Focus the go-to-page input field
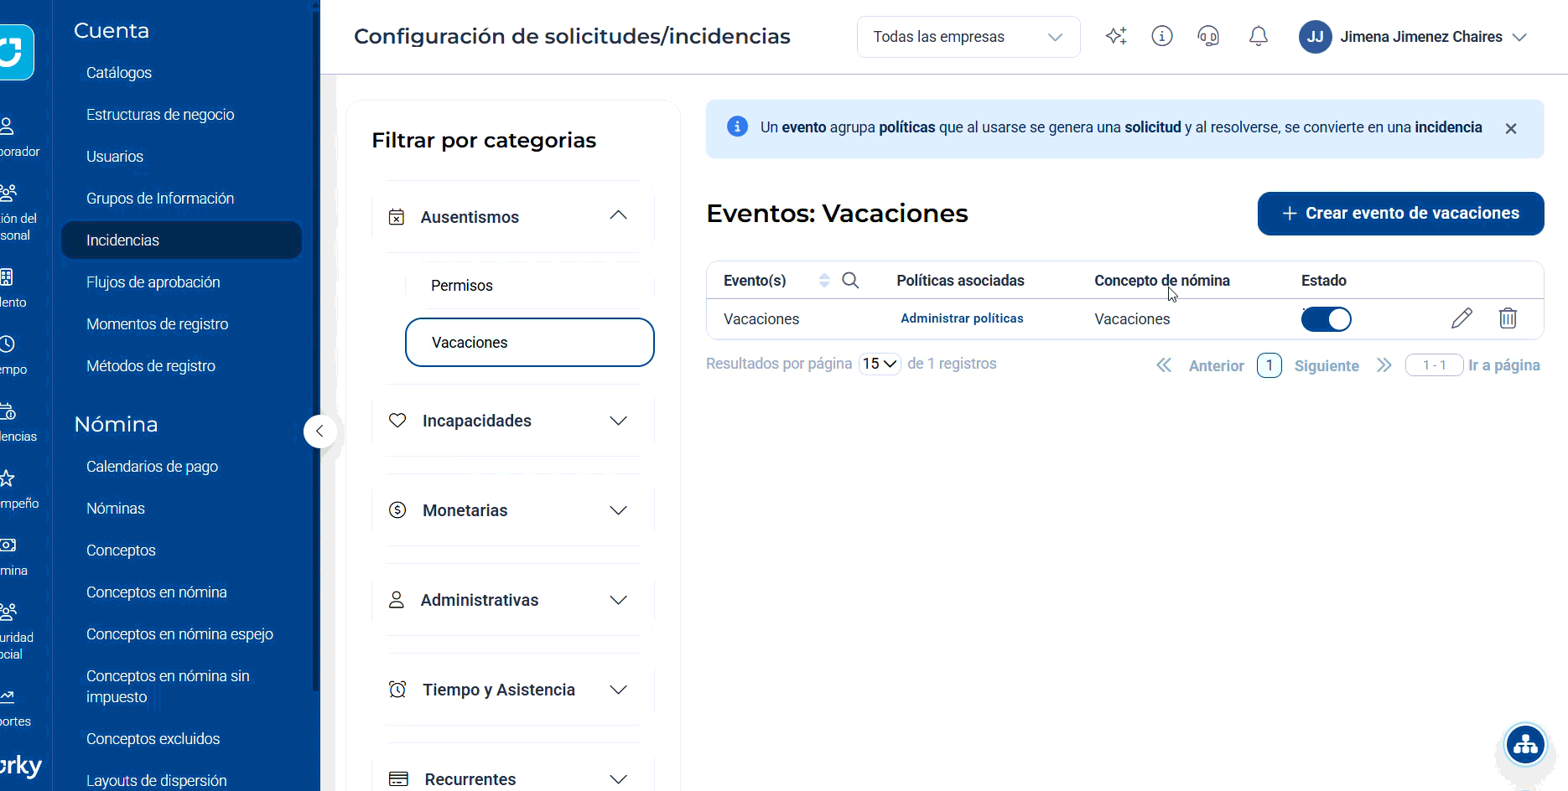Screen dimensions: 1568x791 (x=1435, y=365)
